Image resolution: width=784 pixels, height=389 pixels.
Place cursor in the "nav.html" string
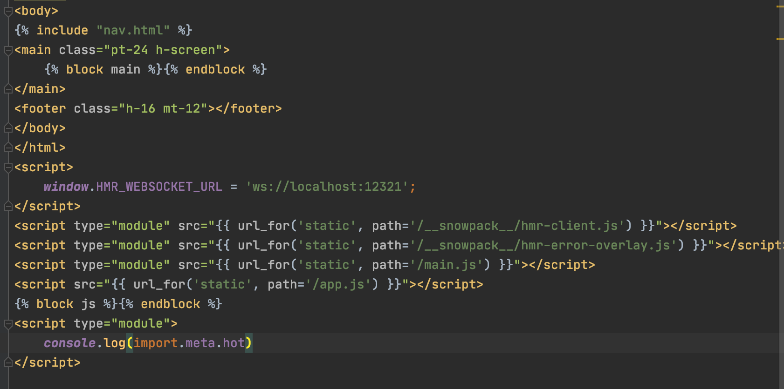[x=133, y=30]
